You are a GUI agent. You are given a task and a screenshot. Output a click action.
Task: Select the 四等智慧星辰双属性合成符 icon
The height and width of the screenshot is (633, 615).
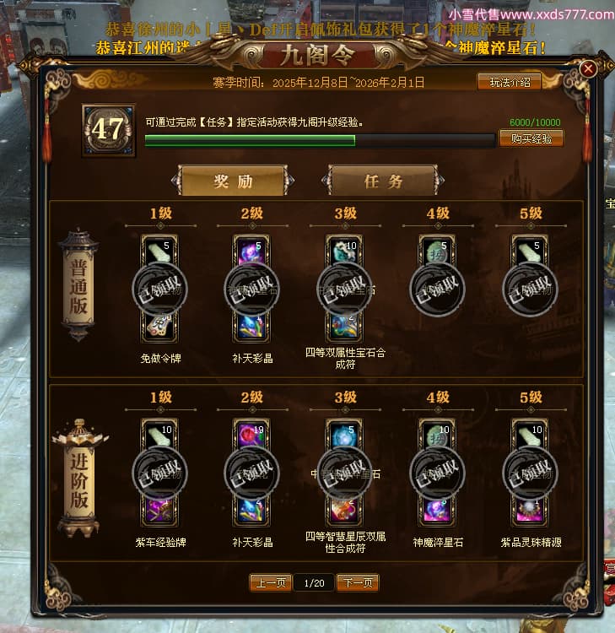[344, 511]
